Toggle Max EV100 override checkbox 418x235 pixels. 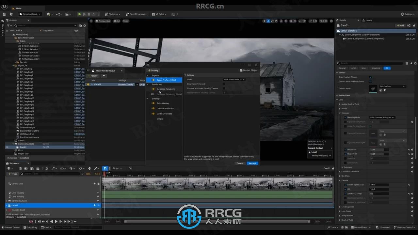(x=346, y=154)
